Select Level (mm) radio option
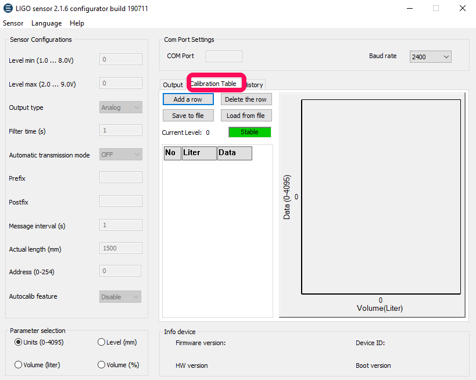 [102, 342]
